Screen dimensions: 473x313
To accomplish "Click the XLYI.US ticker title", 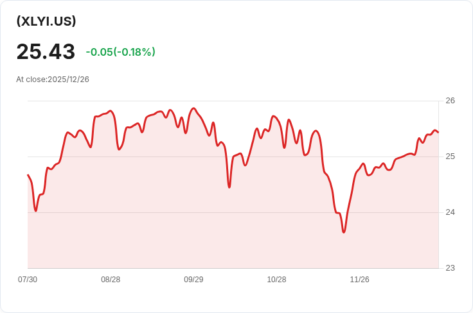I will click(x=46, y=21).
